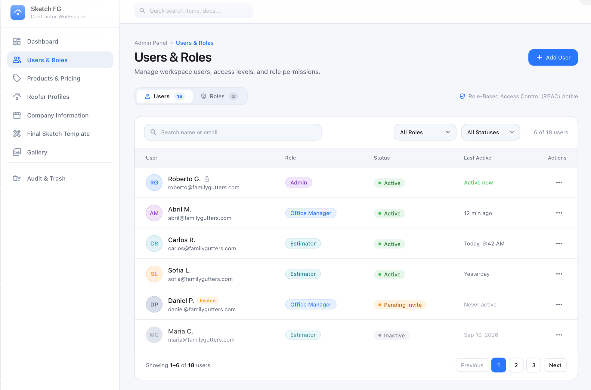591x390 pixels.
Task: Go to page 2 of users
Action: pos(516,365)
